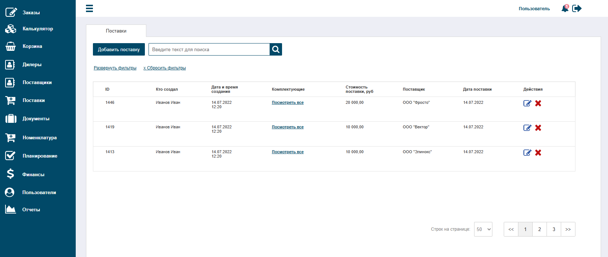Click the Пользователь link in header

534,9
